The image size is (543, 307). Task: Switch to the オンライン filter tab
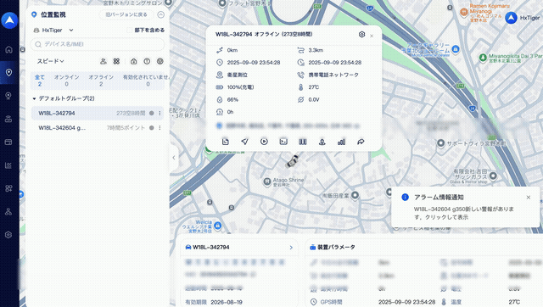tap(66, 81)
